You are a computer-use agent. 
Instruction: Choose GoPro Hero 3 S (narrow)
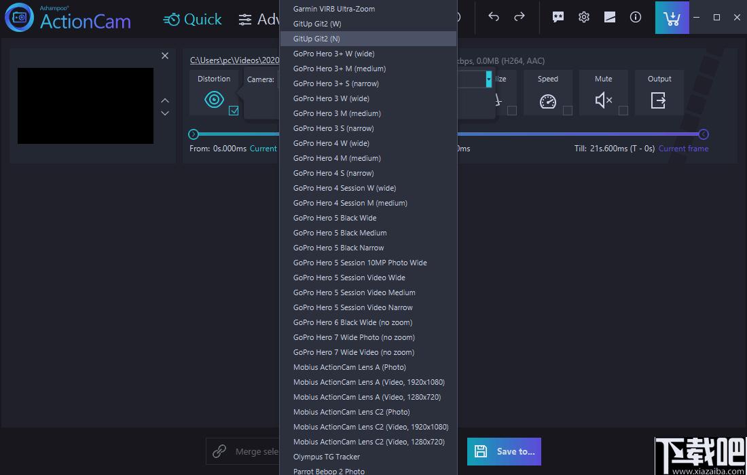pos(368,128)
